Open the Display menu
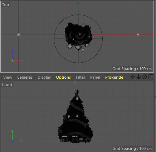 (44, 77)
